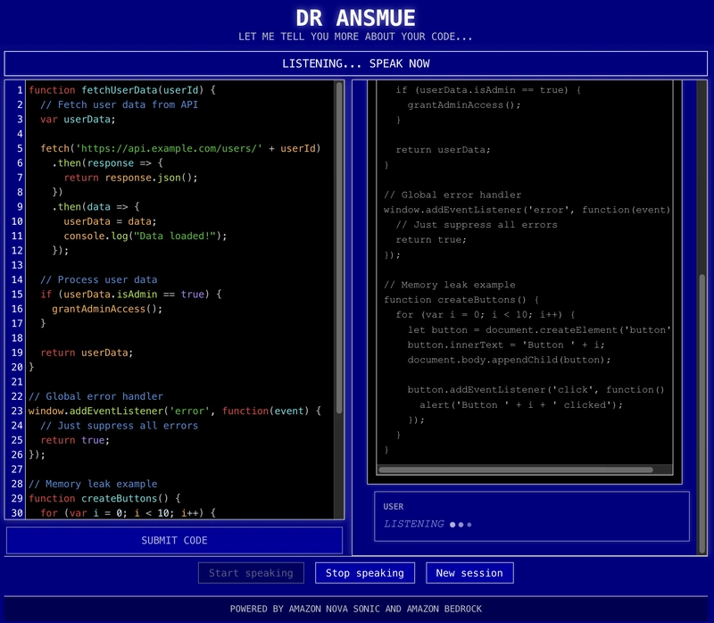This screenshot has width=714, height=623.
Task: Click line number 27 in the gutter
Action: click(x=17, y=469)
